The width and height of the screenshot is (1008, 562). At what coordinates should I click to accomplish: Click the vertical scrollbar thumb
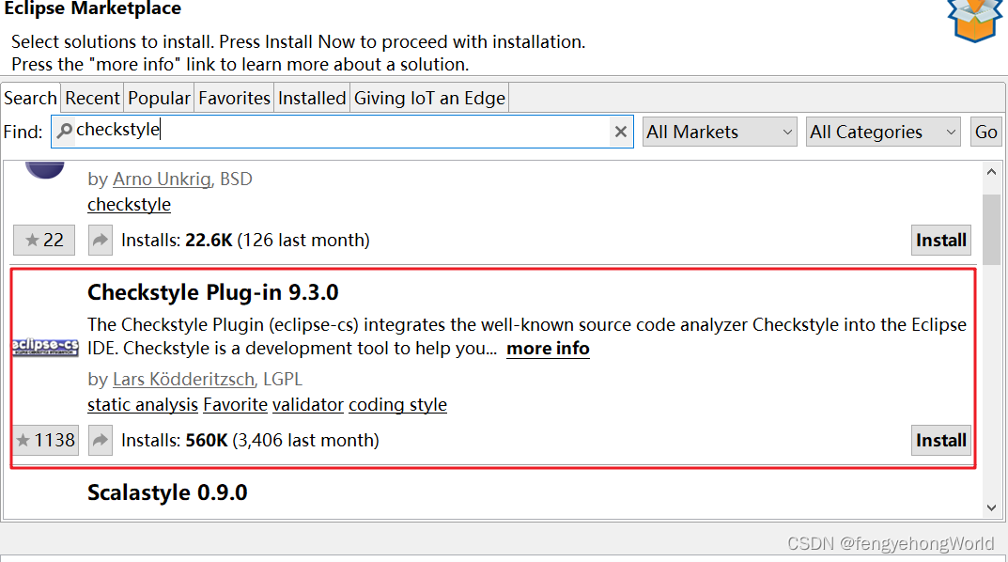click(x=991, y=229)
